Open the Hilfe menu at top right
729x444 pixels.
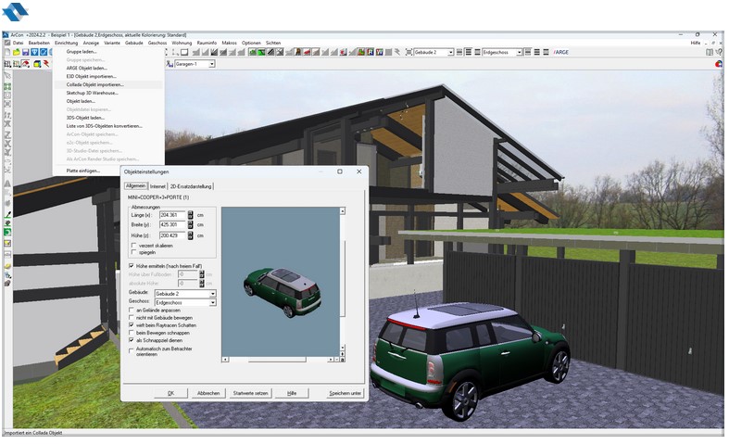click(696, 43)
